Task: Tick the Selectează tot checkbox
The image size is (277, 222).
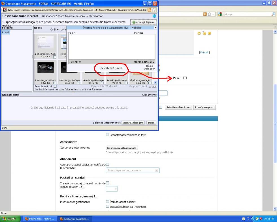Action: 55,86
